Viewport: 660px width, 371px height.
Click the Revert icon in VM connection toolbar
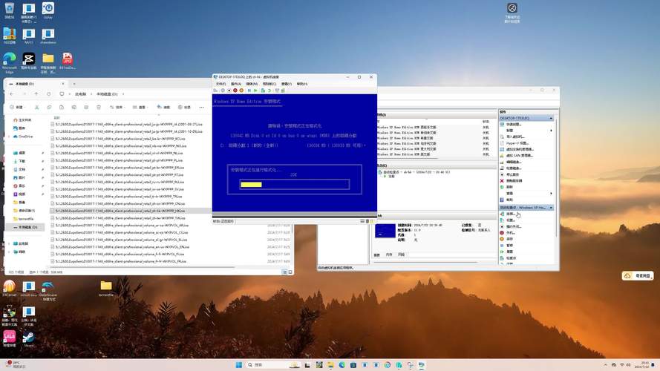[269, 91]
